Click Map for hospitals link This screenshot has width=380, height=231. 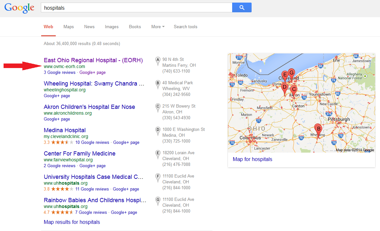point(253,159)
